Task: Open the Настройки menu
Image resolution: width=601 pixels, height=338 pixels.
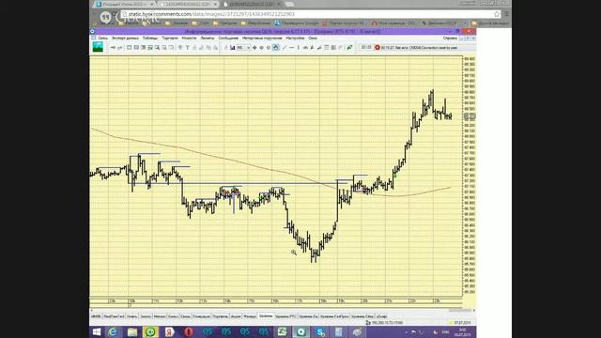Action: pos(295,38)
